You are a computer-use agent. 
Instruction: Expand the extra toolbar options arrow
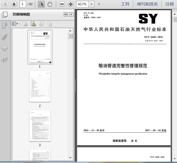pyautogui.click(x=99, y=4)
